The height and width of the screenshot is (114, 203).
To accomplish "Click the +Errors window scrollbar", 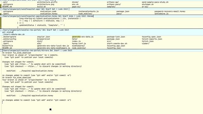I will click(x=1, y=83).
